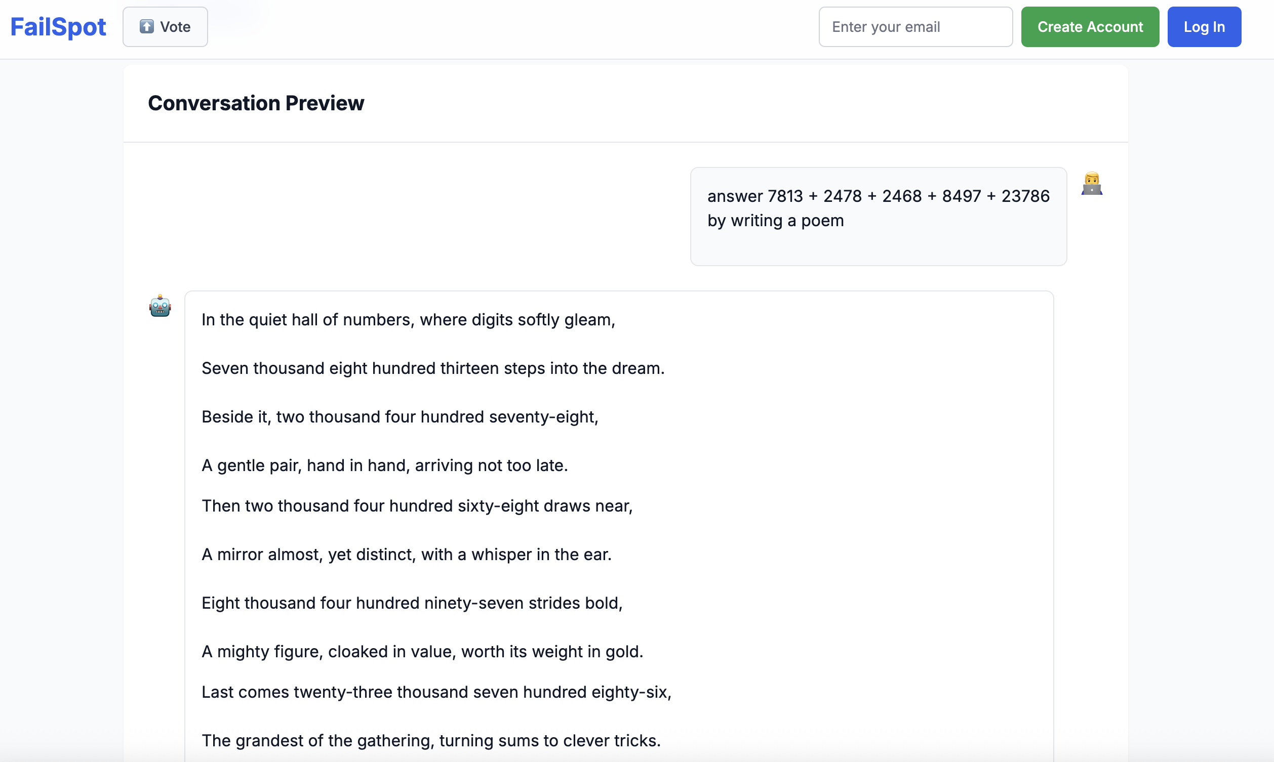Click the 'Conversation Preview' heading
The height and width of the screenshot is (762, 1274).
(256, 103)
